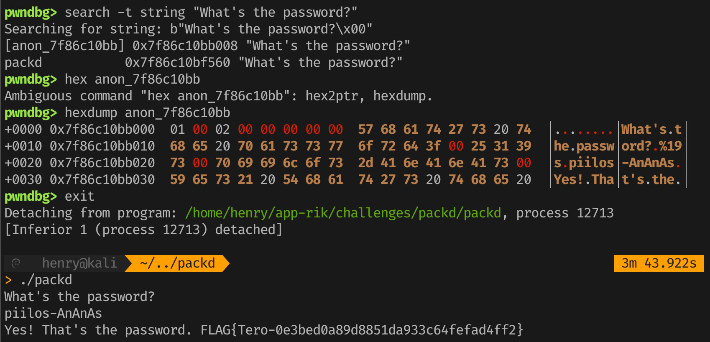Click the "hexdump anon_7f86c10bb" command text
The image size is (710, 342).
click(x=147, y=113)
